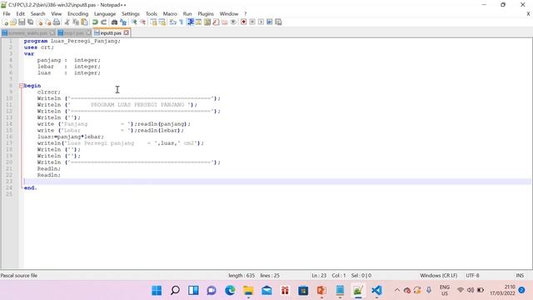
Task: Open the Settings menu
Action: click(x=131, y=14)
